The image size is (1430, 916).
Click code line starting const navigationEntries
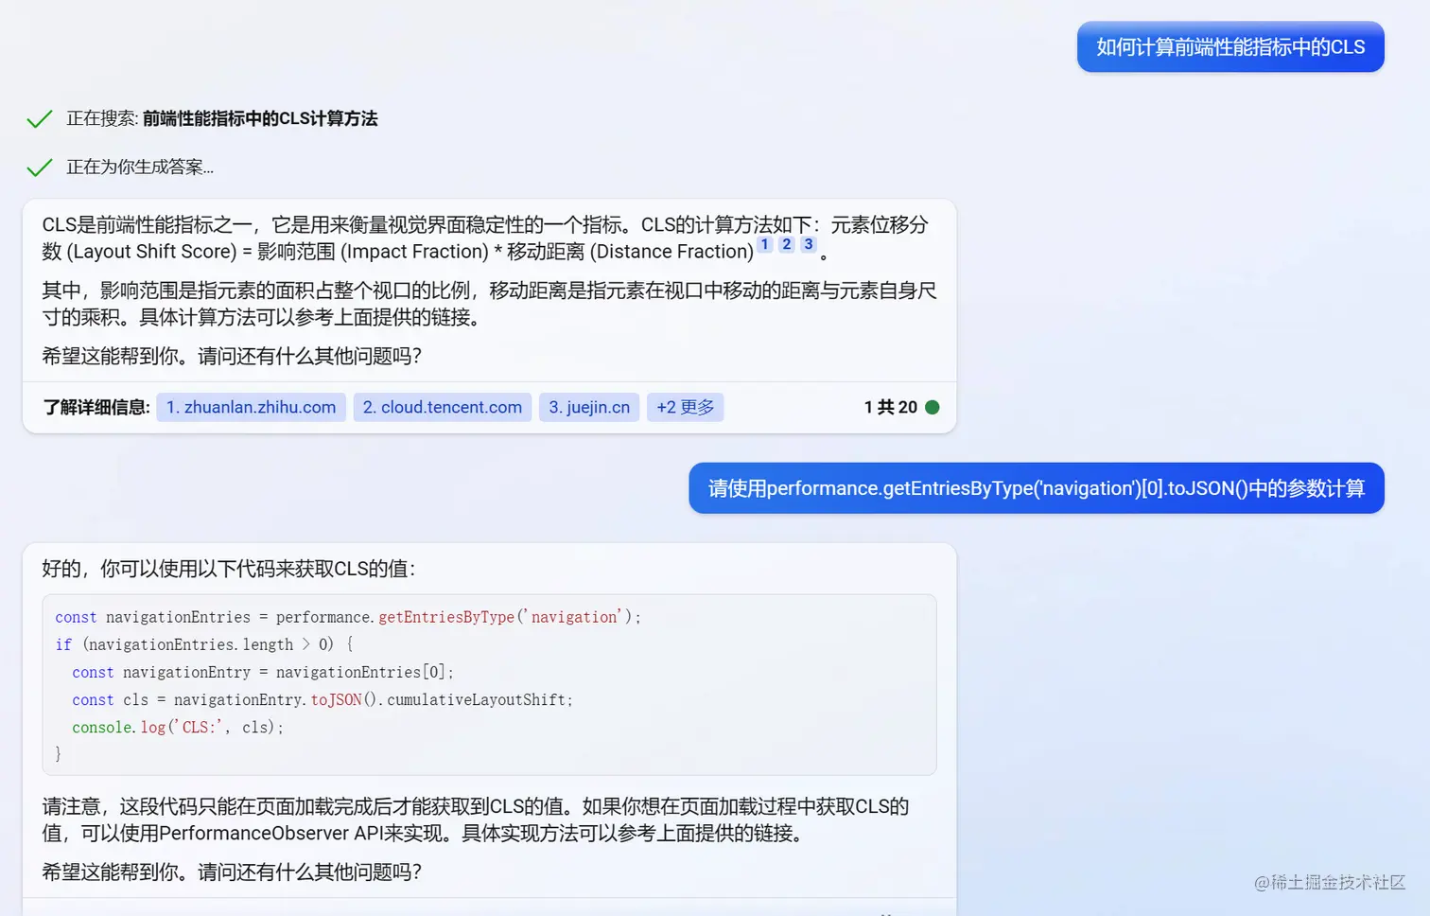(348, 617)
